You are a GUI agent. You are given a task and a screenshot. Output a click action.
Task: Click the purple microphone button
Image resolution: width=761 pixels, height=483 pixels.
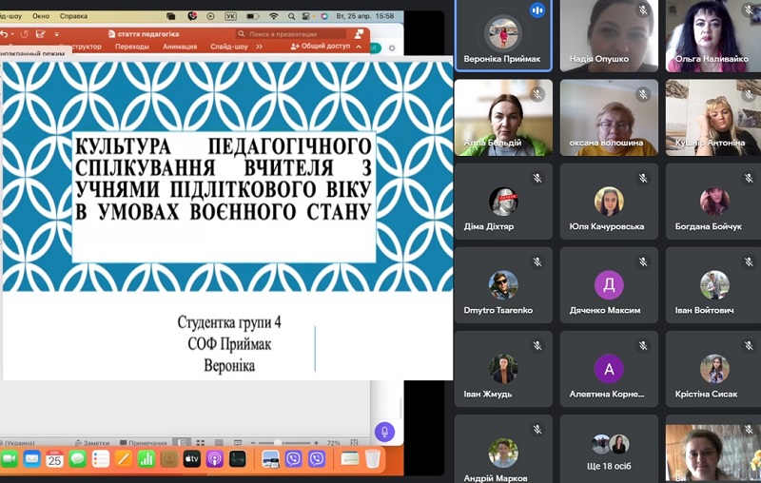coord(384,432)
